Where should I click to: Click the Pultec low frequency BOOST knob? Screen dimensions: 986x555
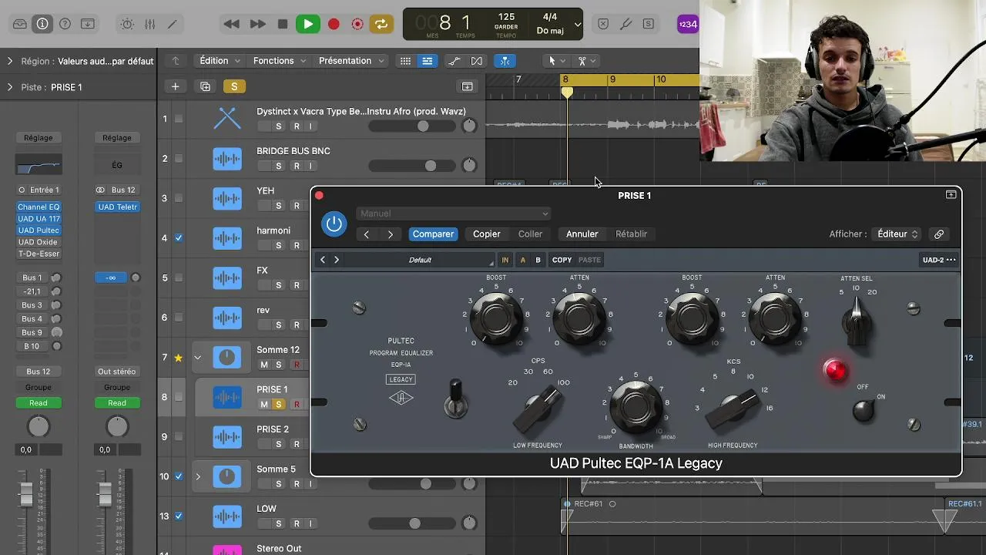tap(495, 318)
